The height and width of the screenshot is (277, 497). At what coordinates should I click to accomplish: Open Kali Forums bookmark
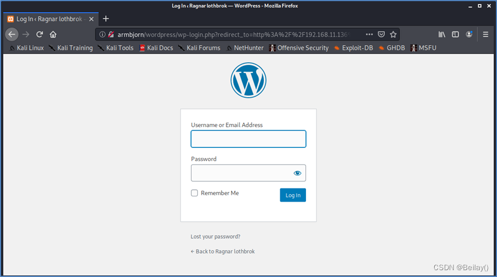point(200,48)
